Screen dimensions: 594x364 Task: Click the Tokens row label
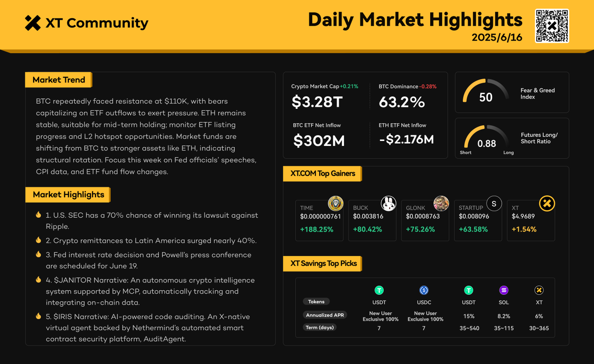coord(316,302)
